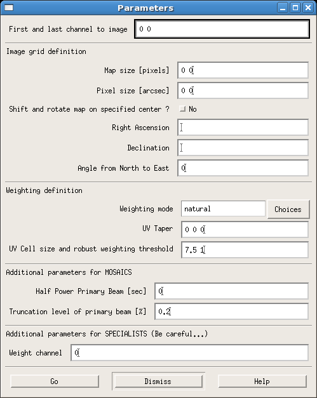Click the Parameters title bar text

click(145, 8)
